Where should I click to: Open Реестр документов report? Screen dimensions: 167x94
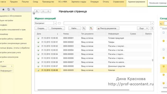point(108,28)
